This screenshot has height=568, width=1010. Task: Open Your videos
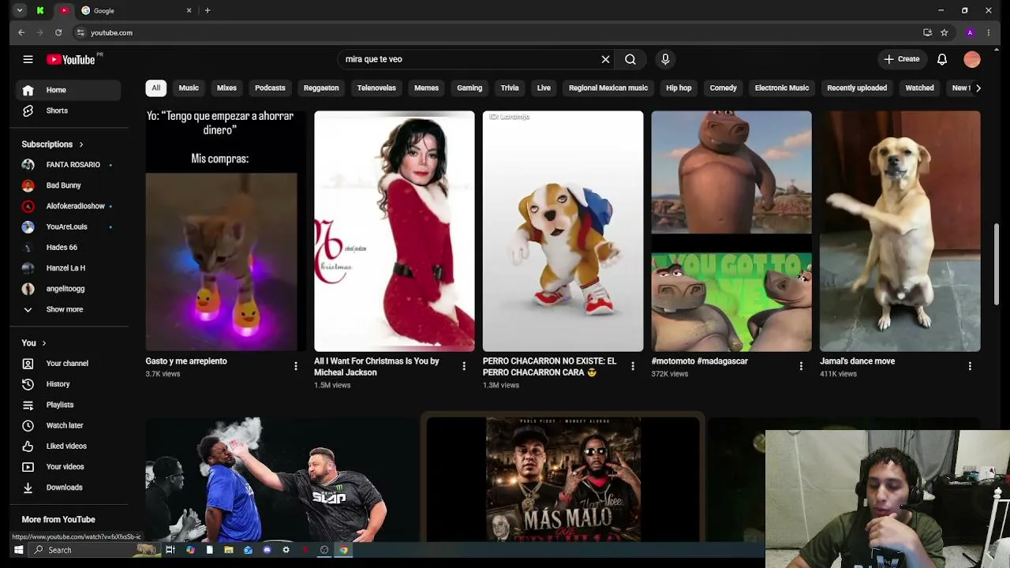[x=69, y=467]
